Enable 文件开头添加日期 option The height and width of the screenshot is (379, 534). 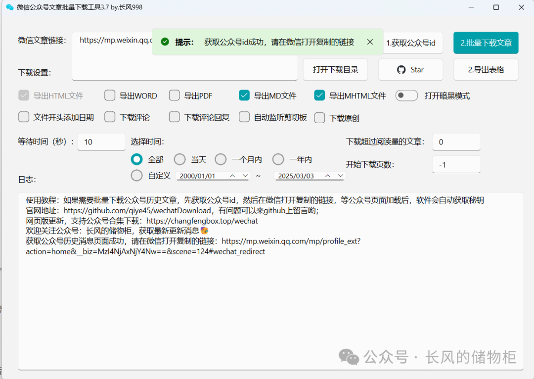[23, 117]
